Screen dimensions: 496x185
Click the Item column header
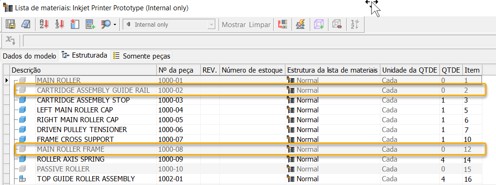pos(472,70)
